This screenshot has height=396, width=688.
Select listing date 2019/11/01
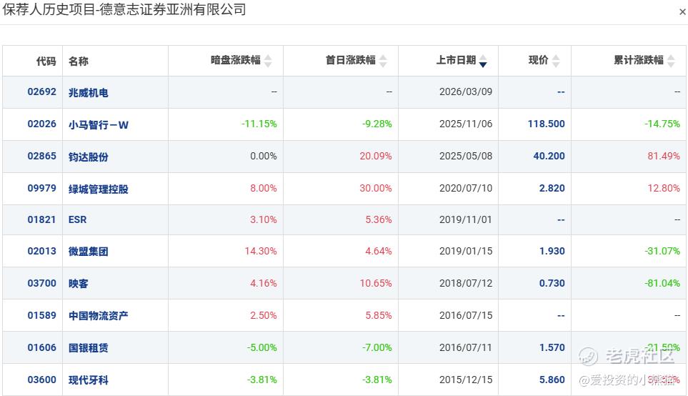(x=466, y=219)
